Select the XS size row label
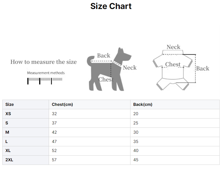Viewport: 222px width, 170px height. point(8,114)
